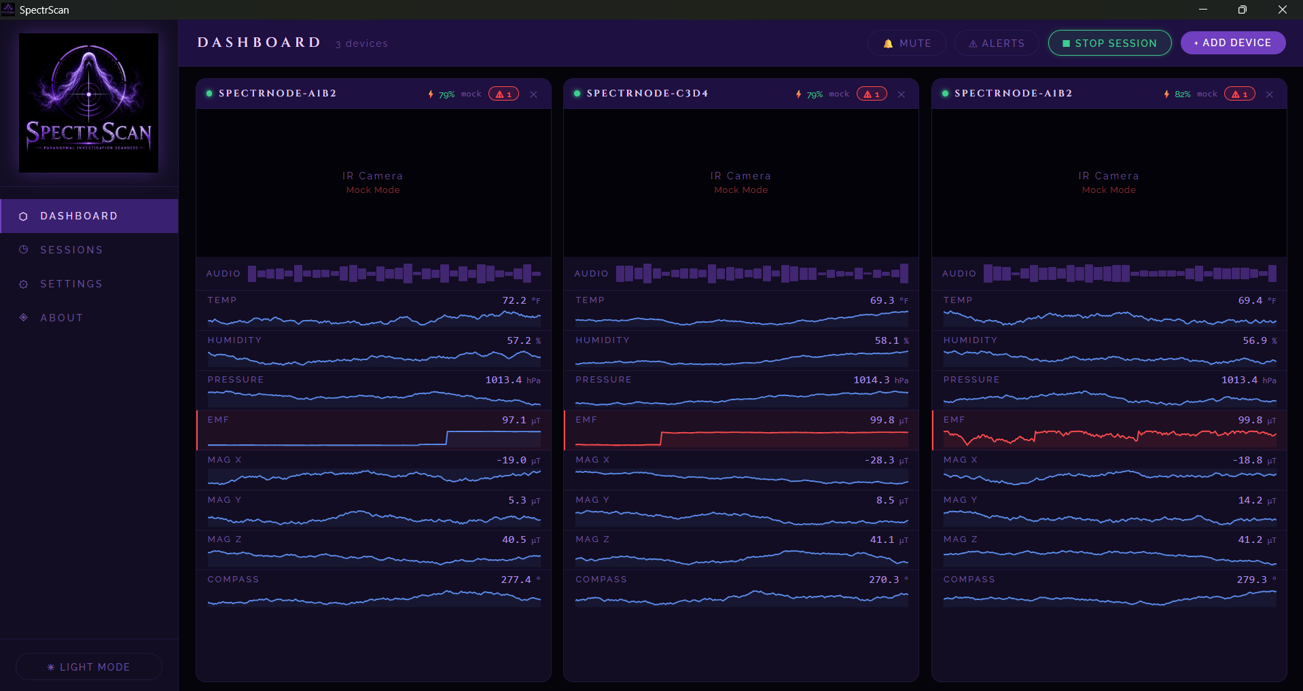Click the IR Camera view of third device
1303x691 pixels.
(x=1109, y=183)
